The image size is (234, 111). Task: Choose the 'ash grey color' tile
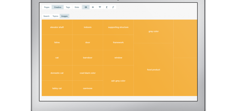118,81
